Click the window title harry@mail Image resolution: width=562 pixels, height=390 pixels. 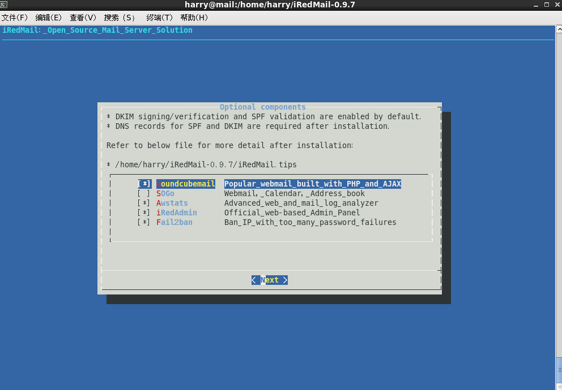point(270,5)
